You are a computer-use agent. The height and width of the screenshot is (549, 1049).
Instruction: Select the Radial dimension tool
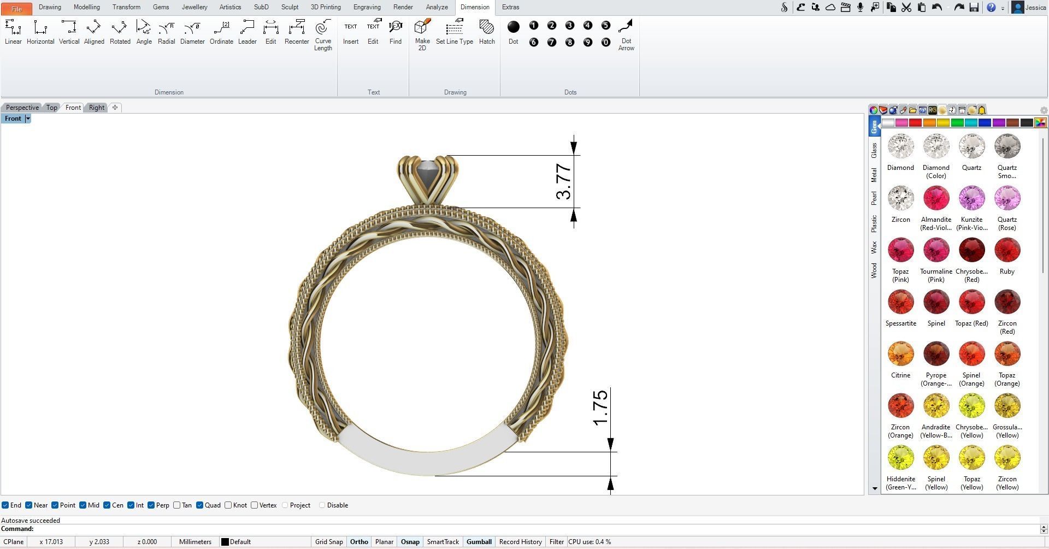tap(166, 32)
